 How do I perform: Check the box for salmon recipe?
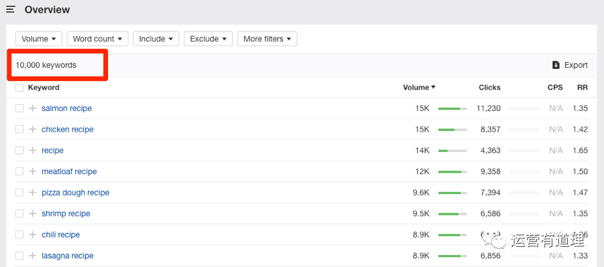coord(19,108)
